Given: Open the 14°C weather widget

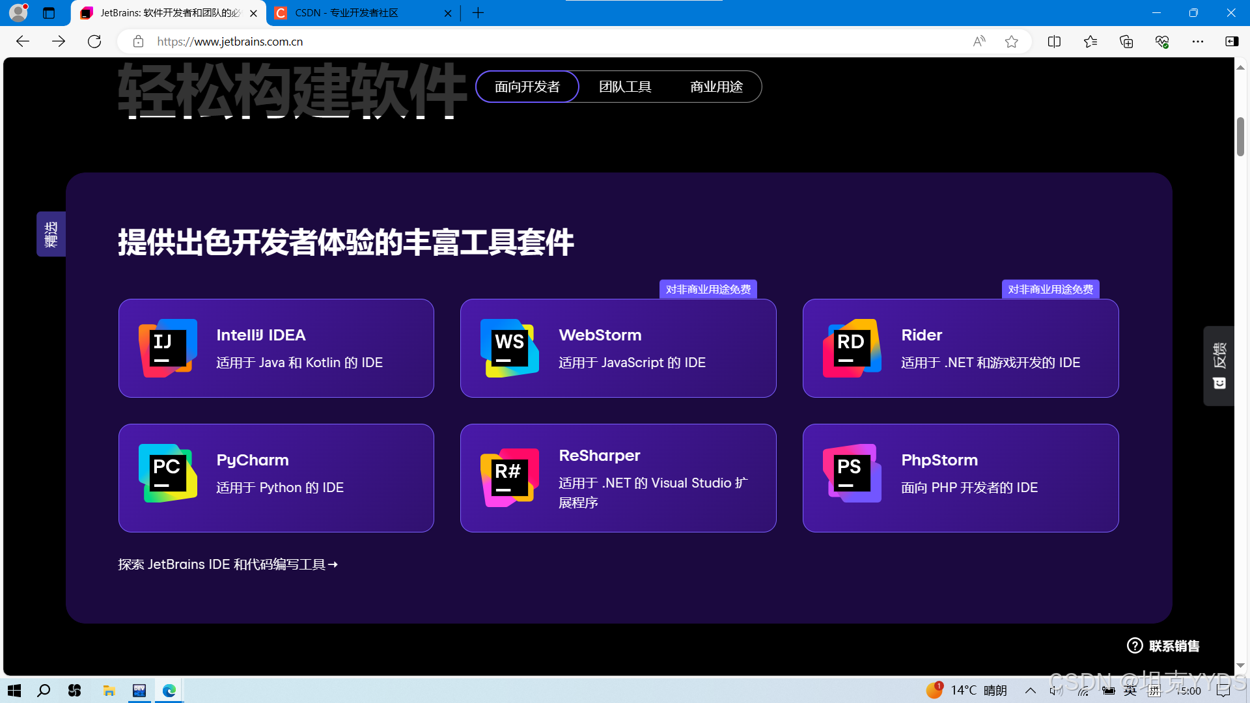Looking at the screenshot, I should pos(967,690).
